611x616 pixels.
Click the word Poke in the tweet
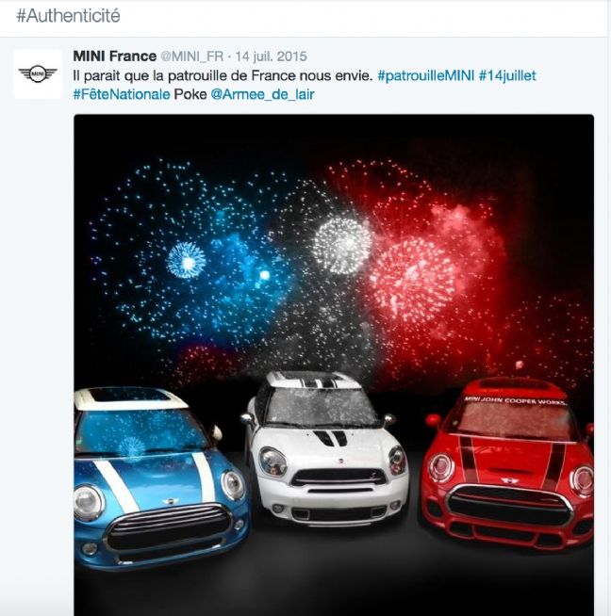(190, 94)
